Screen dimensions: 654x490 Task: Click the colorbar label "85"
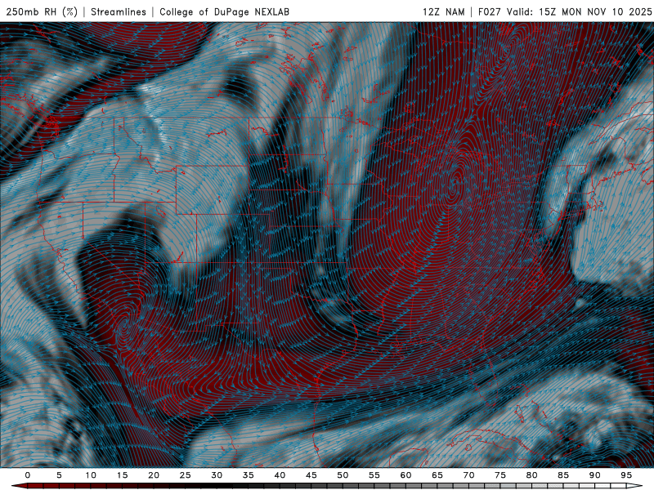[x=563, y=475]
